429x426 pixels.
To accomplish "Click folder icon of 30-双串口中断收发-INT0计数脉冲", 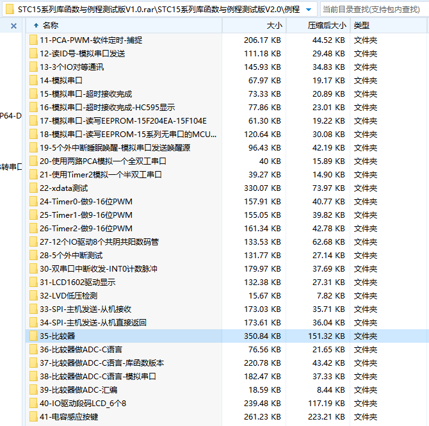I will 33,269.
